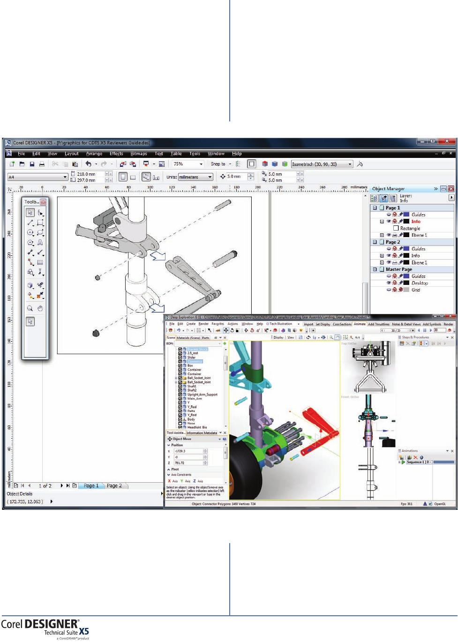Open the Effects menu in Corel DESIGNER
The width and height of the screenshot is (458, 642).
[x=116, y=154]
